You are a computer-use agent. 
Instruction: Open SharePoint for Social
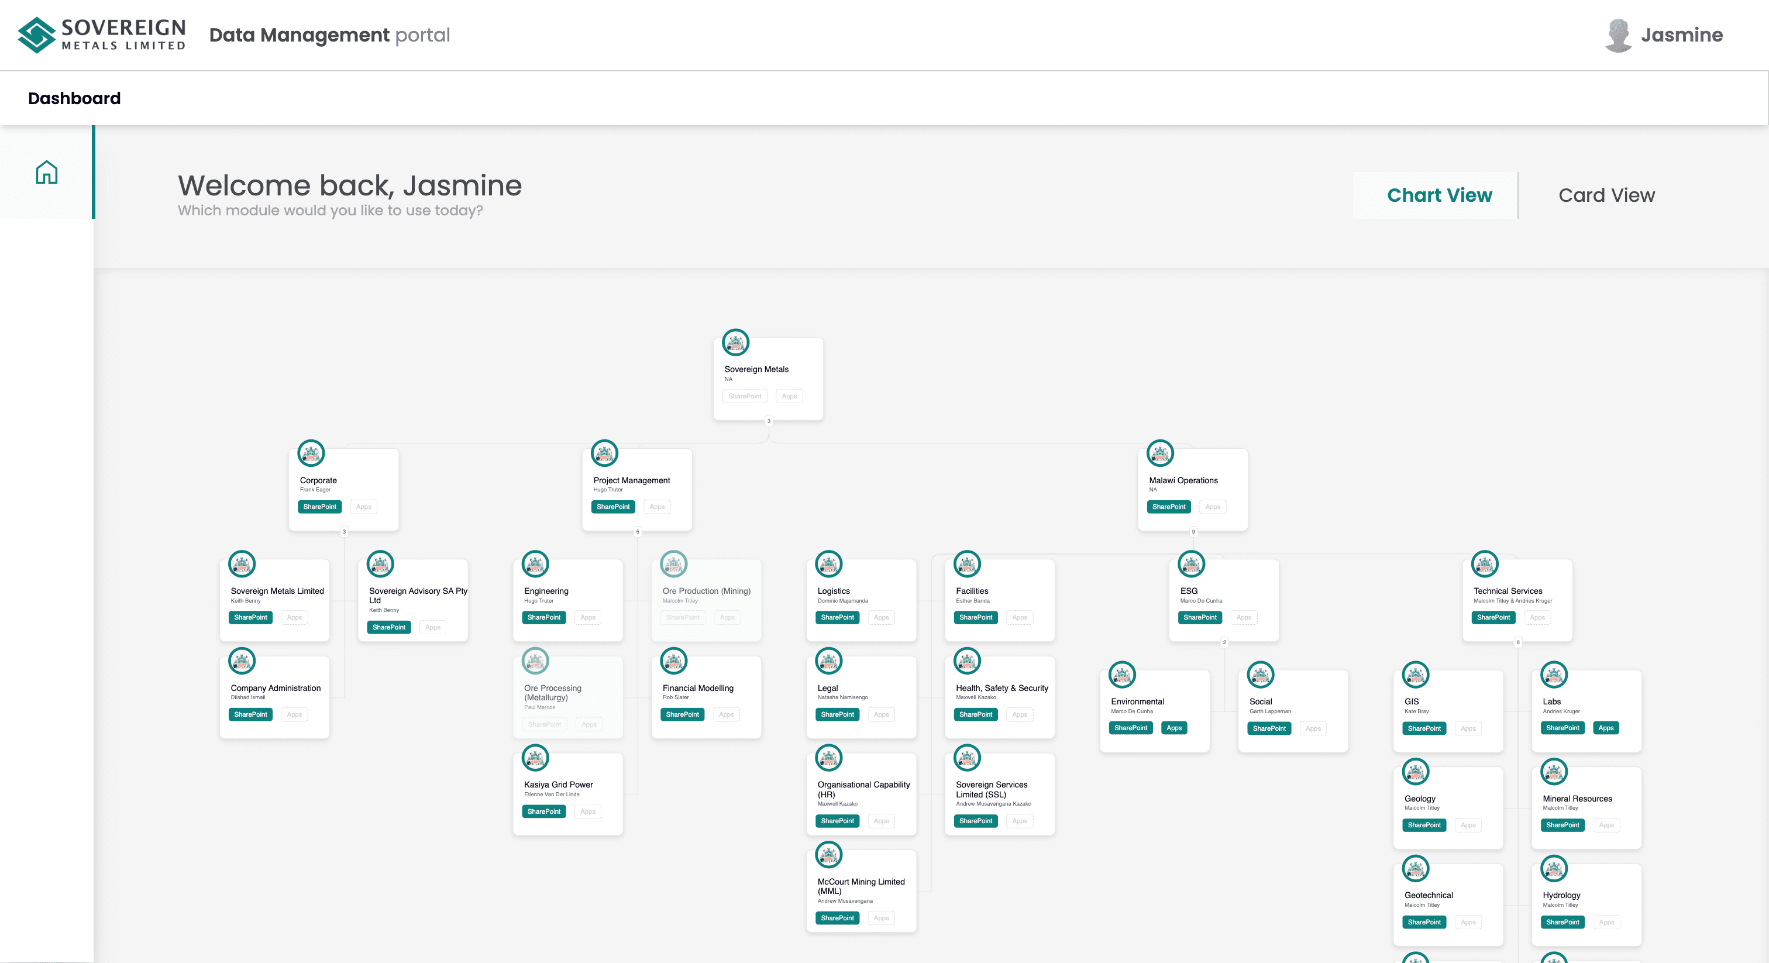pyautogui.click(x=1269, y=728)
